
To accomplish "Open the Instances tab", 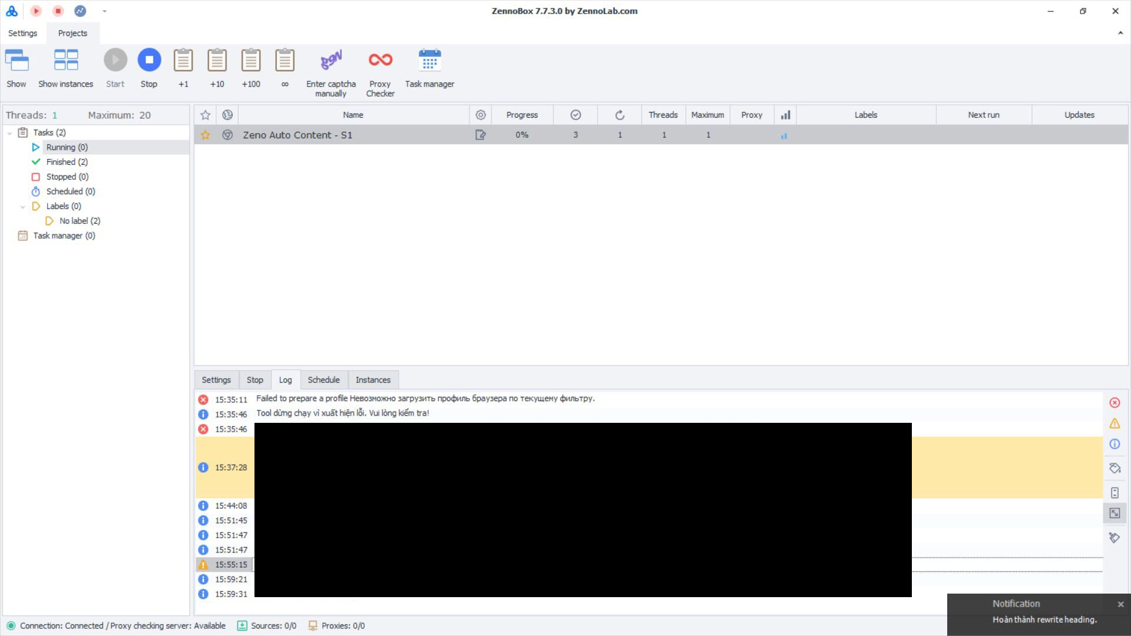I will tap(373, 380).
